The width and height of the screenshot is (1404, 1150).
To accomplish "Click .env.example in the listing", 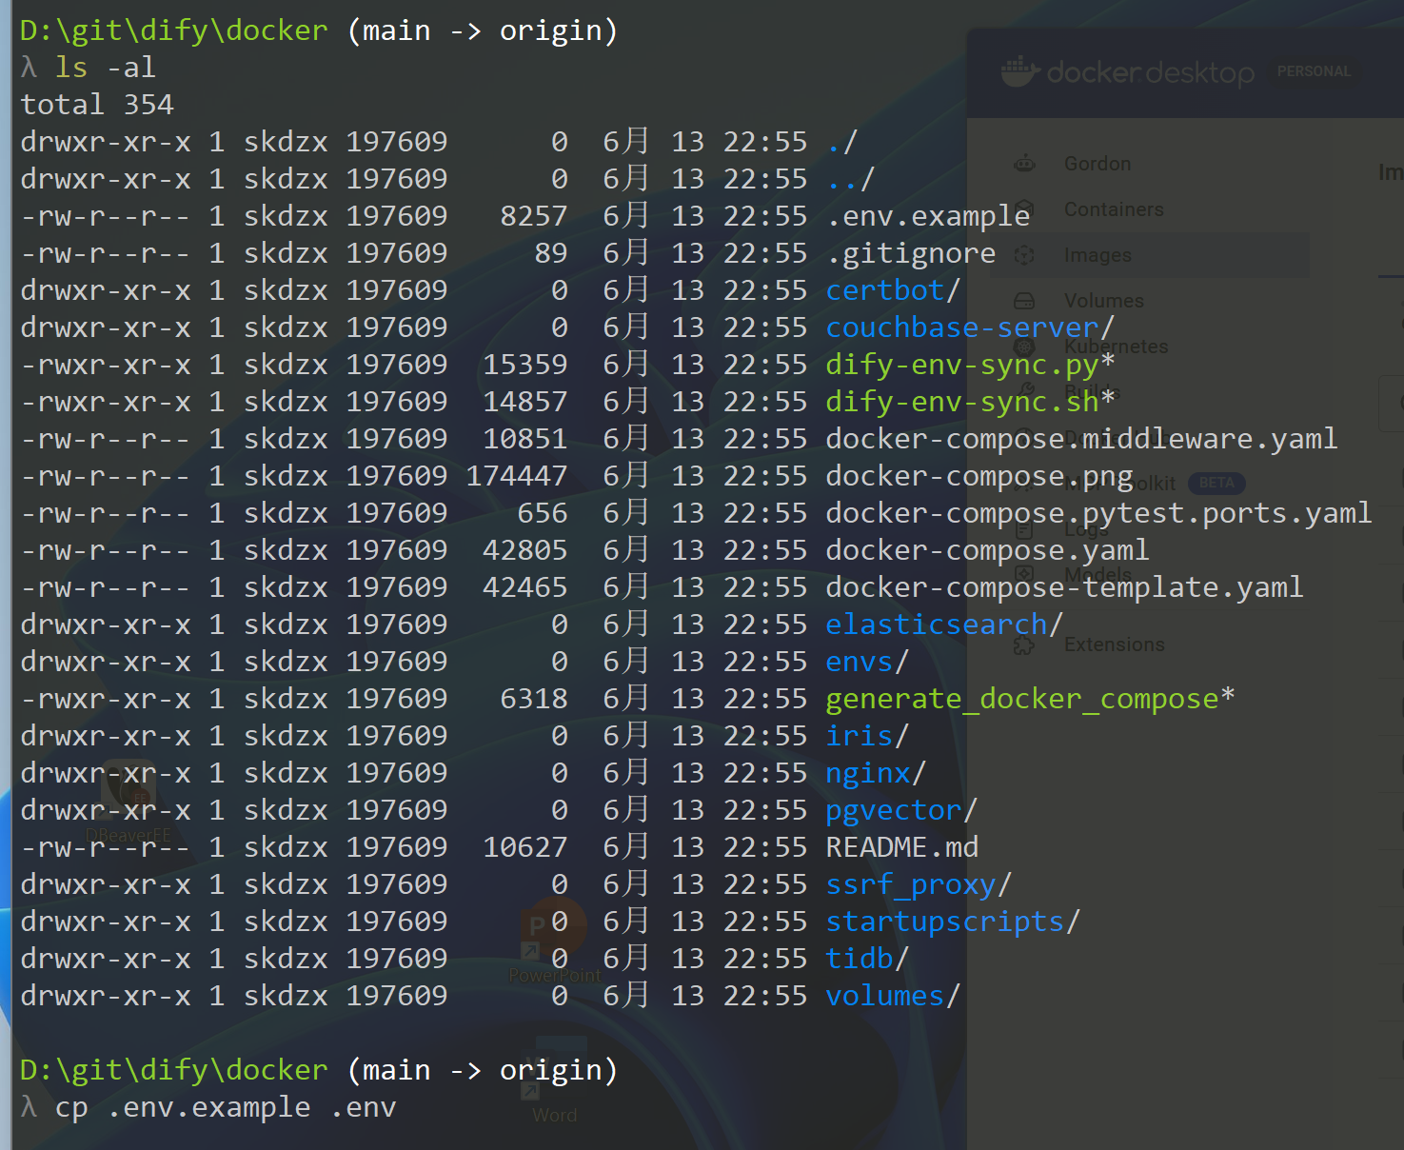I will (x=928, y=216).
